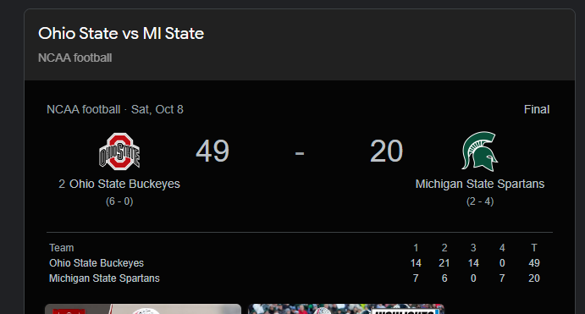Select the 2 Ohio State Buckeyes team name
585x314 pixels.
[119, 184]
